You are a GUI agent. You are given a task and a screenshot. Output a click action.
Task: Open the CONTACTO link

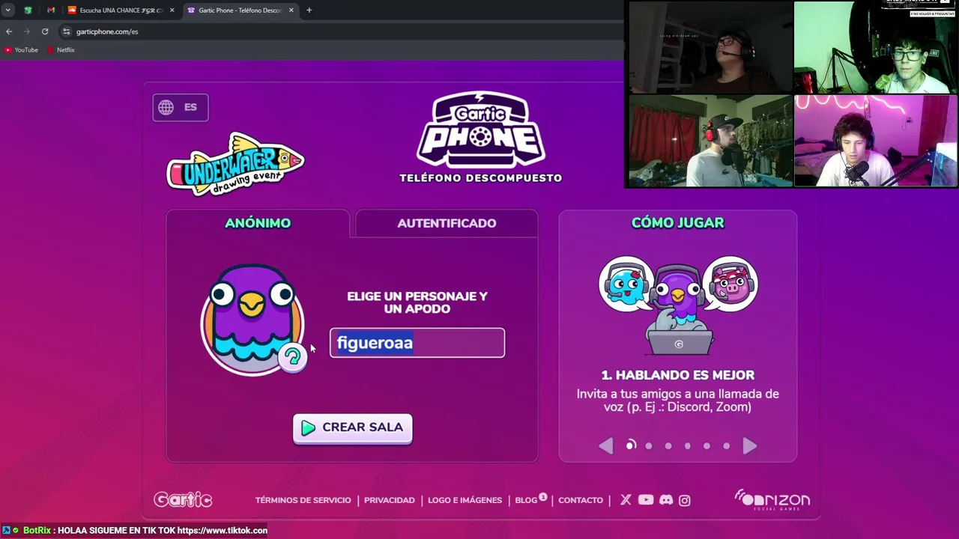pyautogui.click(x=580, y=500)
